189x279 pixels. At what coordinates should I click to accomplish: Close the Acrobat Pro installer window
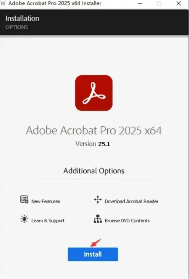coord(179,3)
